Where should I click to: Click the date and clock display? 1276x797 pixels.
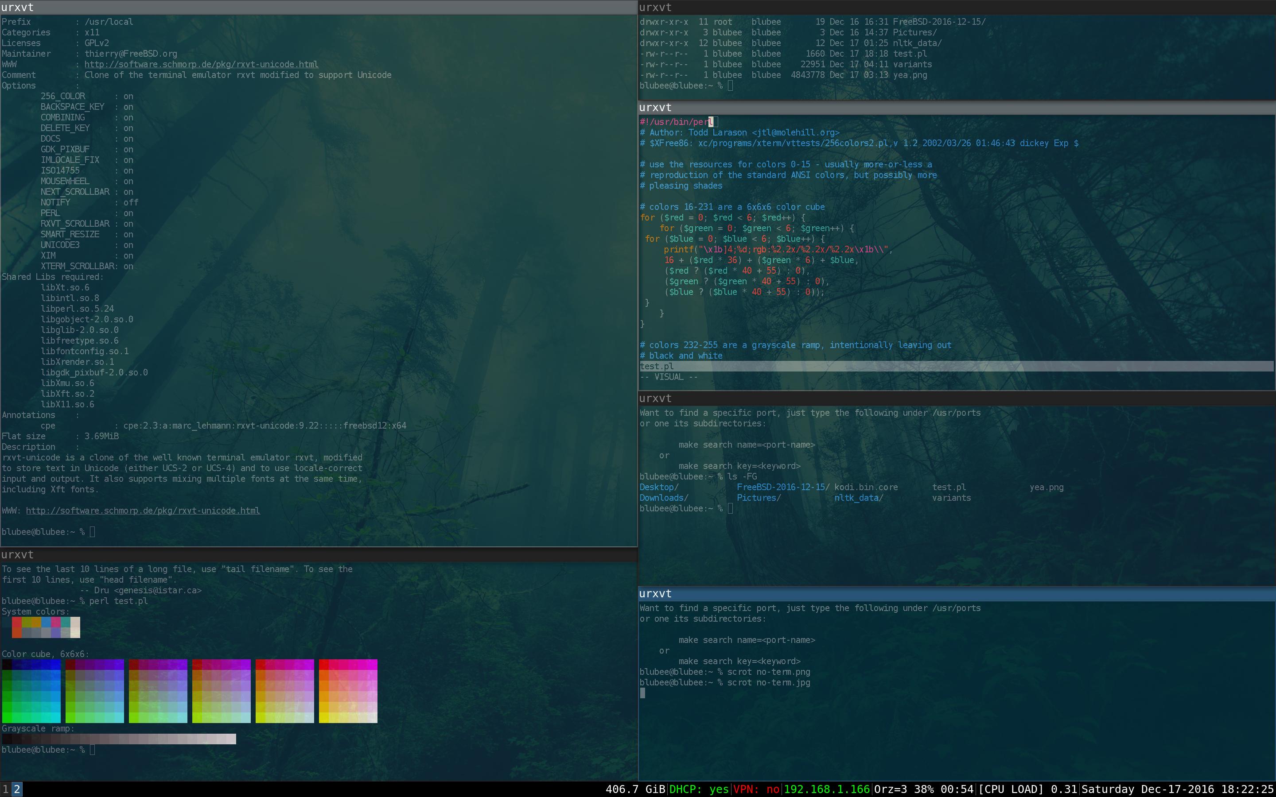tap(1177, 789)
